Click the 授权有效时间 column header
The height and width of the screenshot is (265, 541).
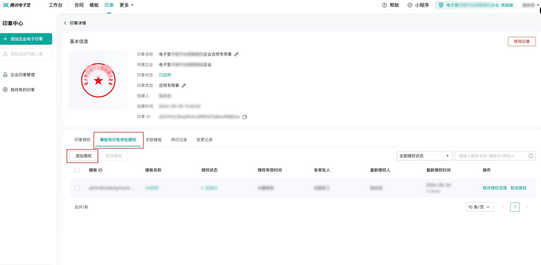coord(270,170)
